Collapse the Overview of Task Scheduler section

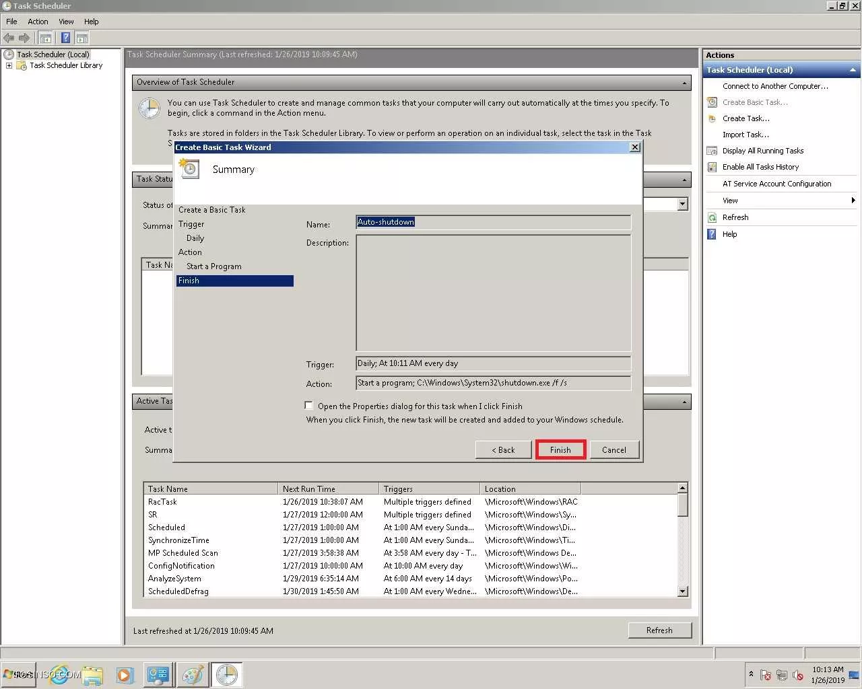point(684,83)
